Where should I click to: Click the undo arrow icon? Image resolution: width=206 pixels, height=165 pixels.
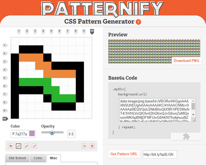(x=11, y=146)
